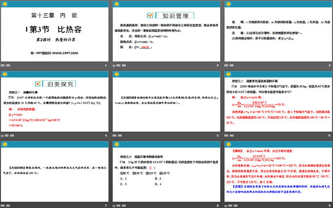Select slide 2 with 知识管理 heading
Viewport: 333px width, 208px height.
pyautogui.click(x=166, y=31)
